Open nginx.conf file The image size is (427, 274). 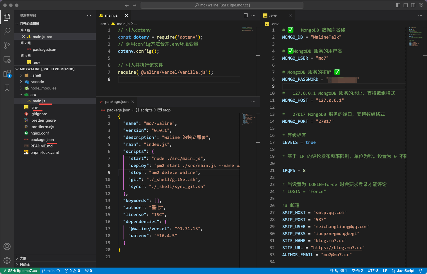pyautogui.click(x=55, y=133)
